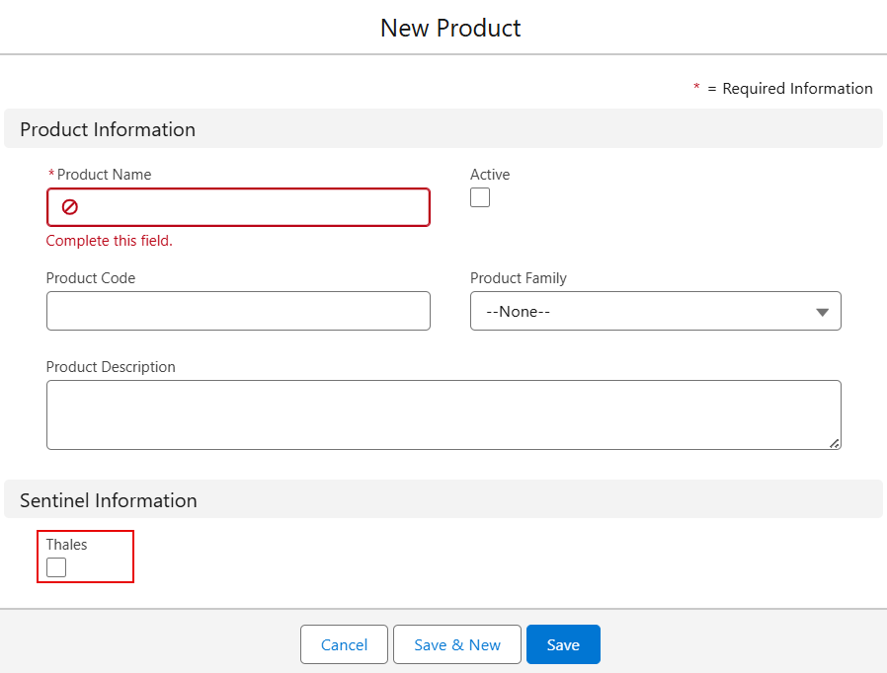This screenshot has height=673, width=887.
Task: Click the Product Description resize handle
Action: [835, 444]
